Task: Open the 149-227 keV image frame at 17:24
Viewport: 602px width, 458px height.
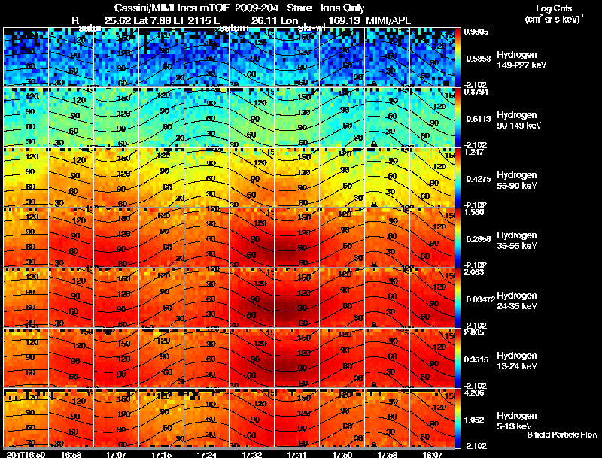Action: (206, 58)
